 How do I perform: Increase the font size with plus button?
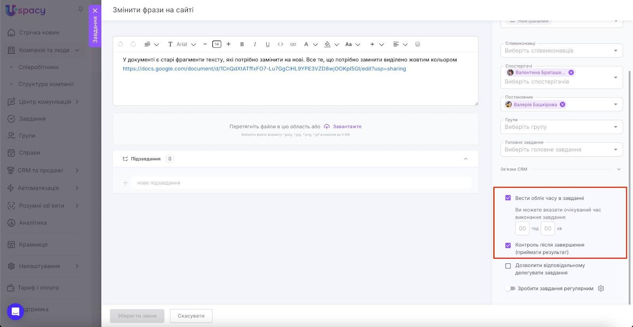pyautogui.click(x=228, y=44)
